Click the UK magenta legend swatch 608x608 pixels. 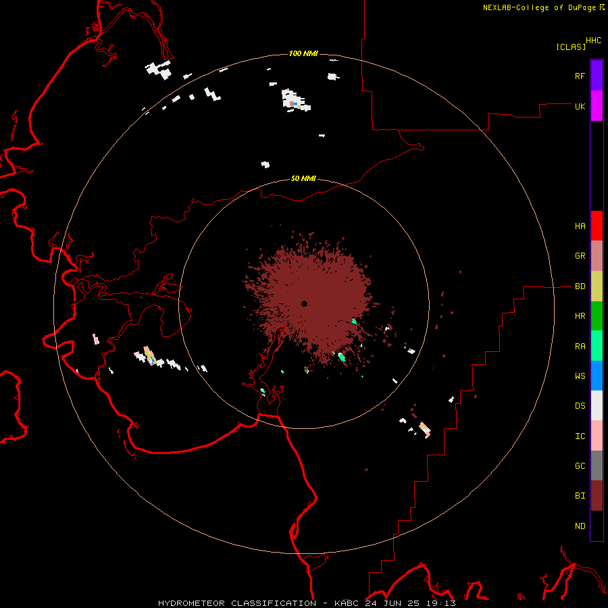(x=597, y=106)
